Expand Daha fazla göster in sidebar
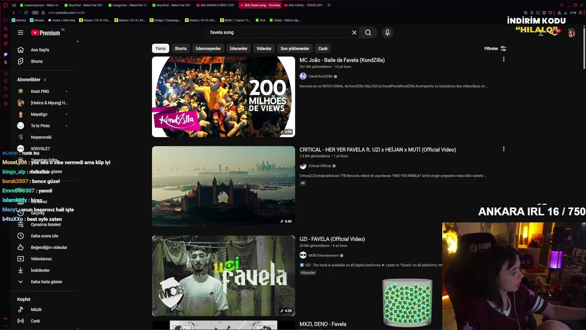This screenshot has width=586, height=330. 40,281
